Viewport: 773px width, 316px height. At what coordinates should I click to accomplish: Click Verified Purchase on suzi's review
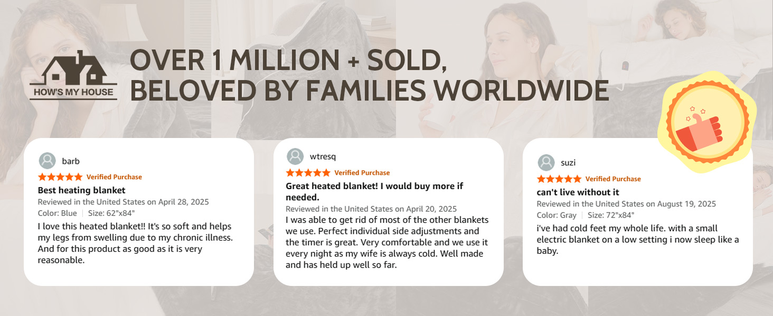613,179
